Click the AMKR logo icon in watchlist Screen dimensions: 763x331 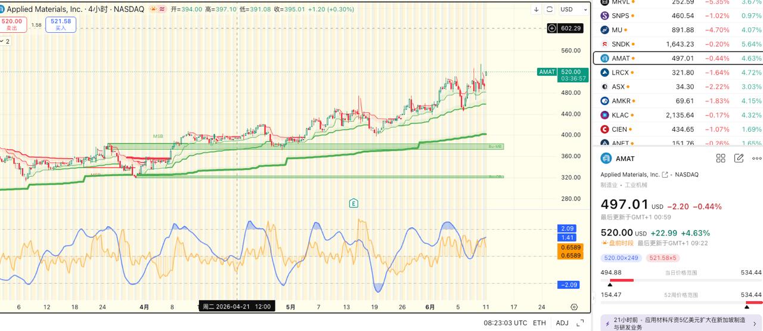[x=604, y=101]
